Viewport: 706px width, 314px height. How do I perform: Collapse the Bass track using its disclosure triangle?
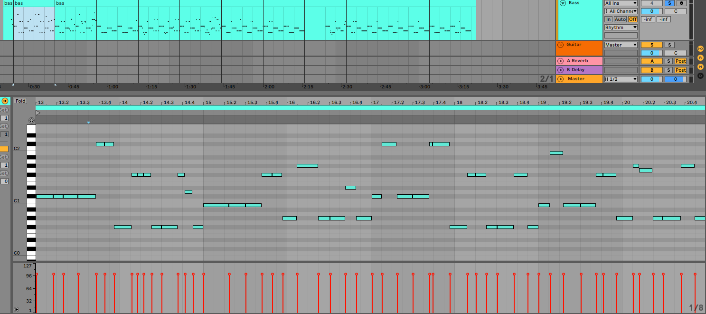coord(563,3)
